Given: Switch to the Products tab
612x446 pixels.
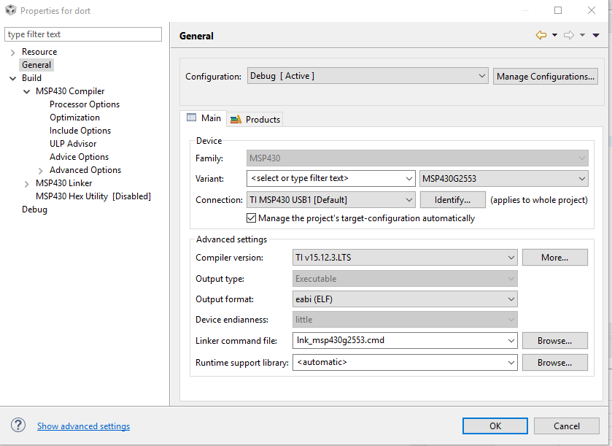Looking at the screenshot, I should pyautogui.click(x=255, y=119).
